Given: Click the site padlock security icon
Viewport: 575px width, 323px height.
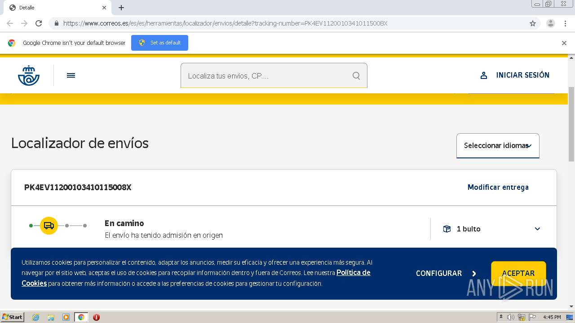Looking at the screenshot, I should [56, 23].
